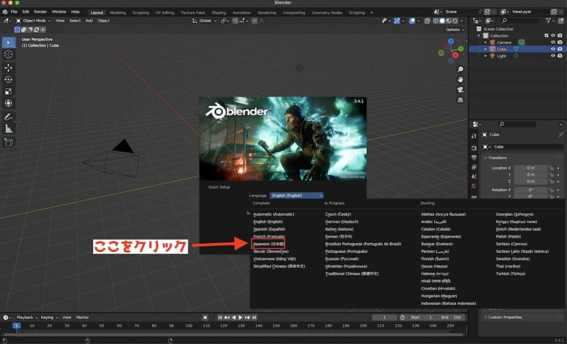Play animation in reverse
This screenshot has width=567, height=344.
(234, 317)
